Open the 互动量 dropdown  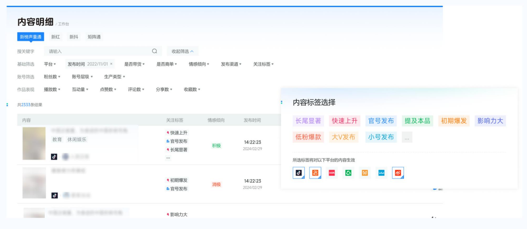click(80, 89)
